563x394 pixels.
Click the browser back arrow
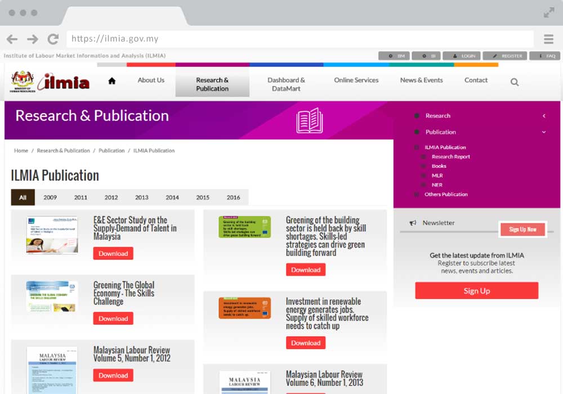point(12,39)
